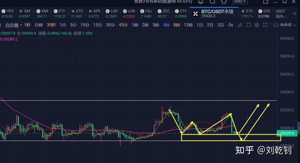Switch to the DOG 0.0796 tab

point(264,14)
